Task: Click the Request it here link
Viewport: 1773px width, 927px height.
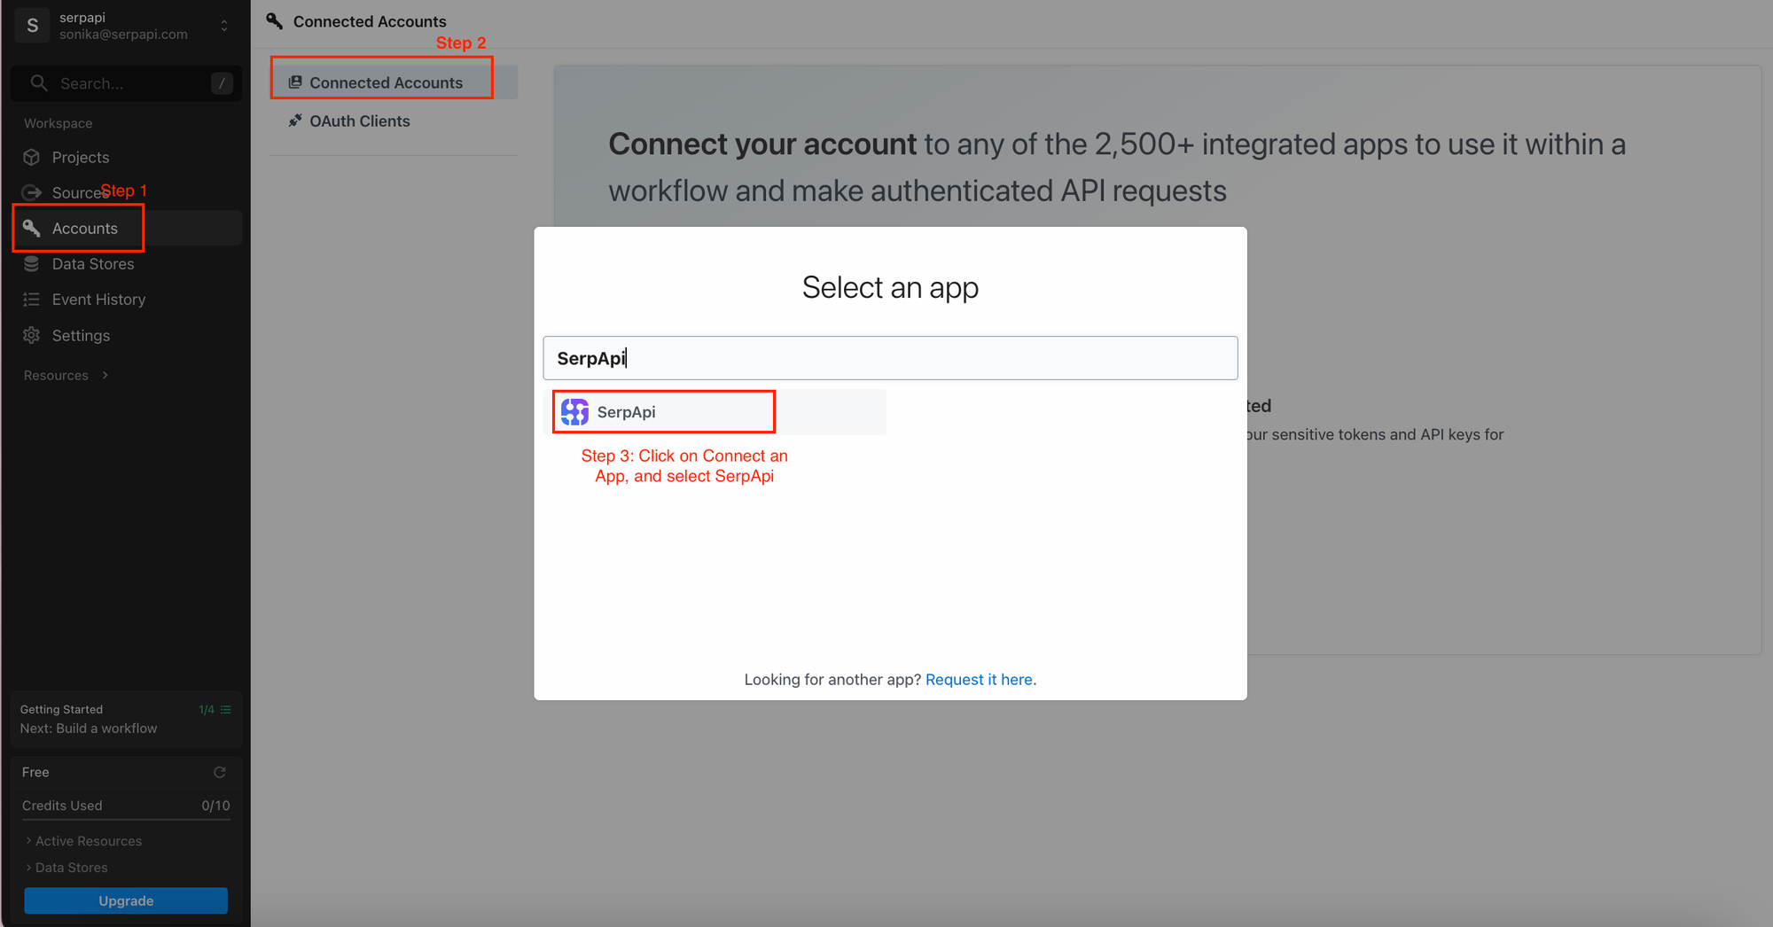Action: [979, 680]
